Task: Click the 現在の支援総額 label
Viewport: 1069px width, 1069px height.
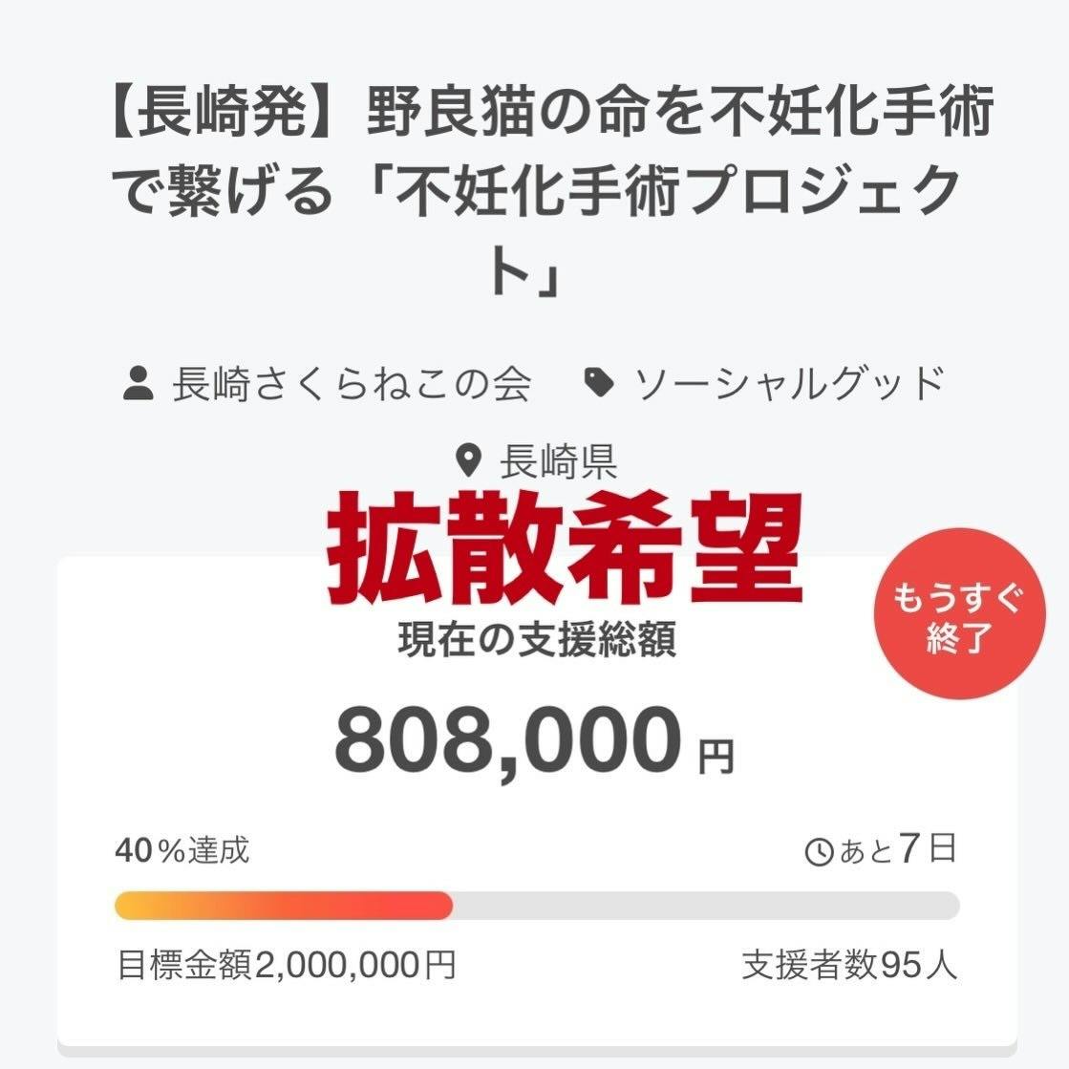Action: 536,640
